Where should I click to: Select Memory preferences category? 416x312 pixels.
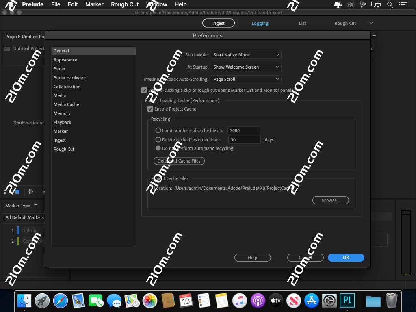[94, 113]
